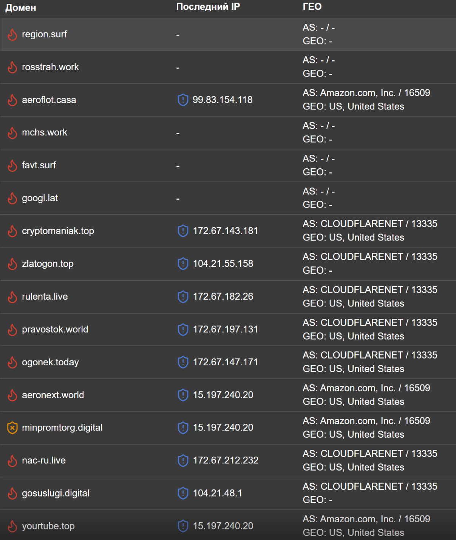Select the IP address 172.67.197.131
This screenshot has width=456, height=540.
pyautogui.click(x=226, y=329)
